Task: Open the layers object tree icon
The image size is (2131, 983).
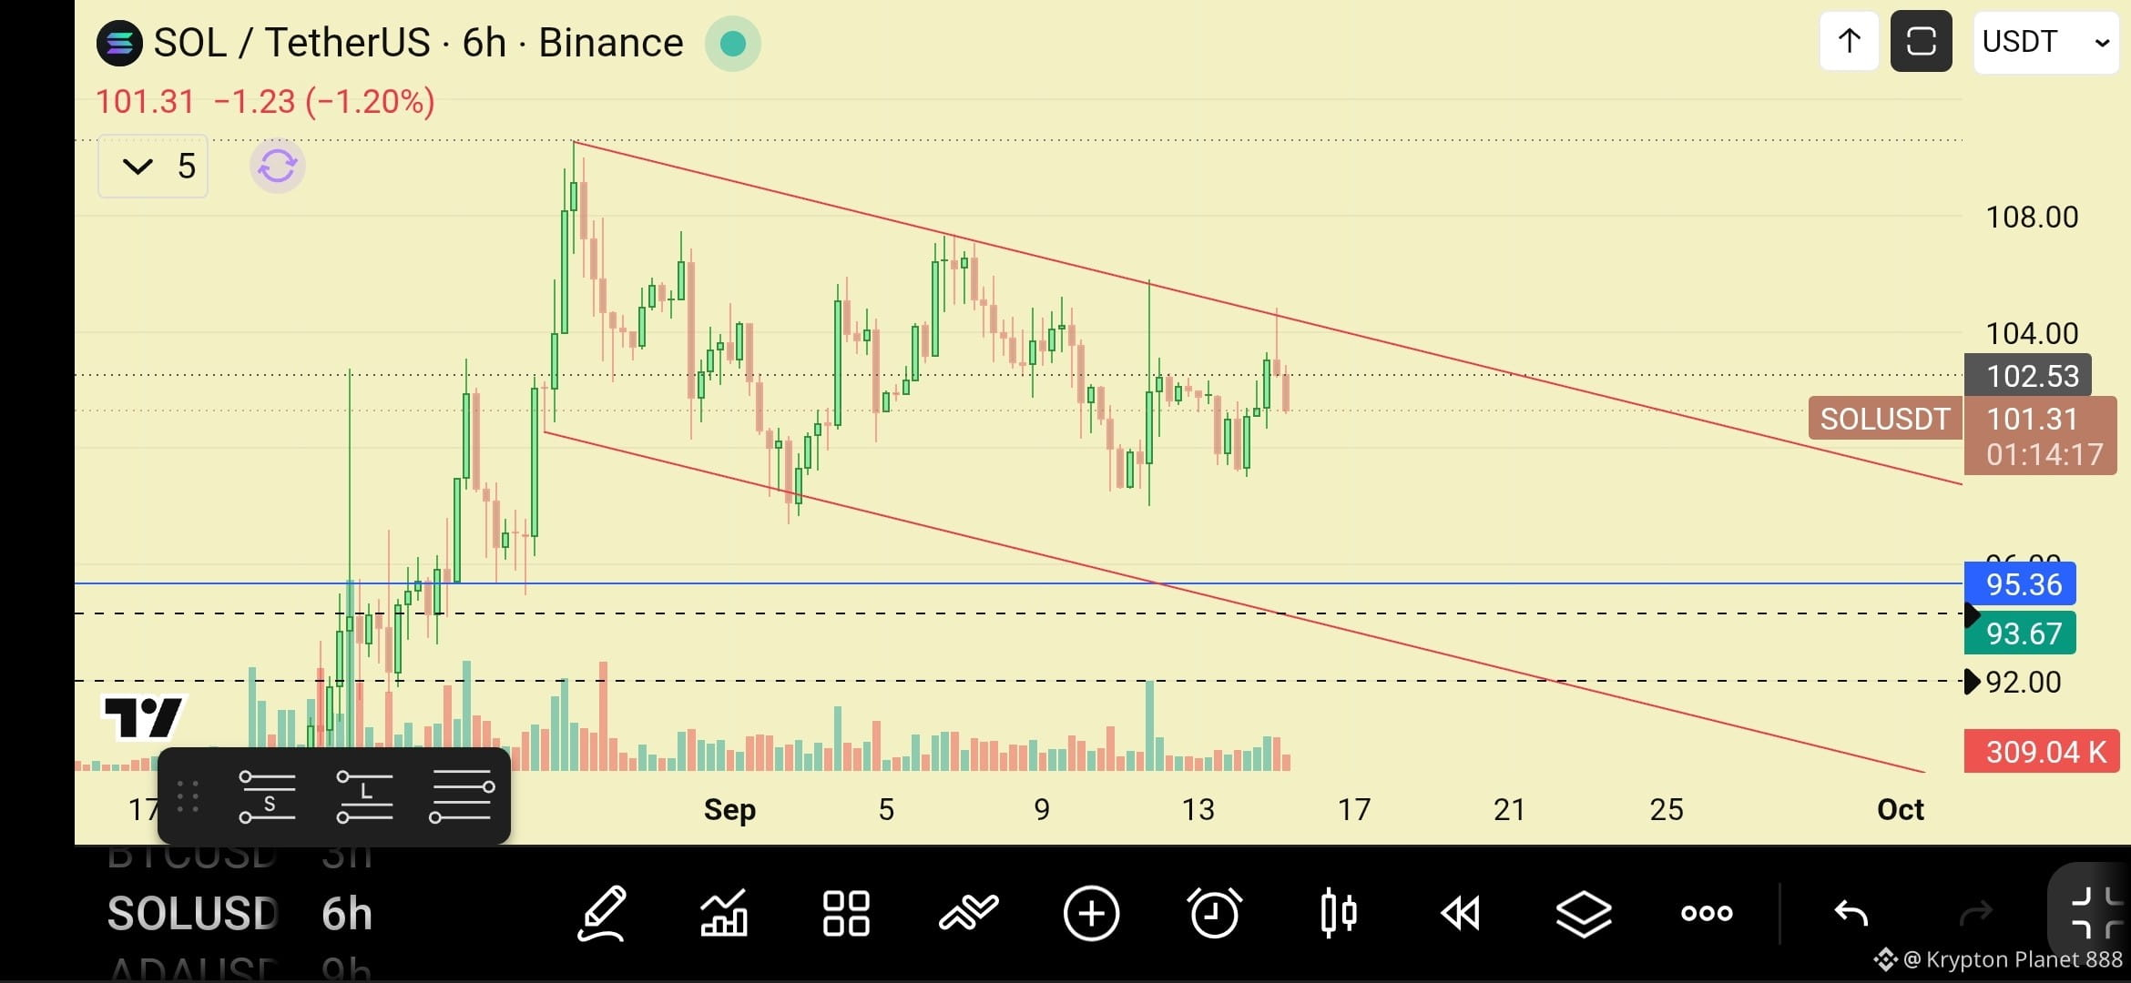Action: (1584, 913)
